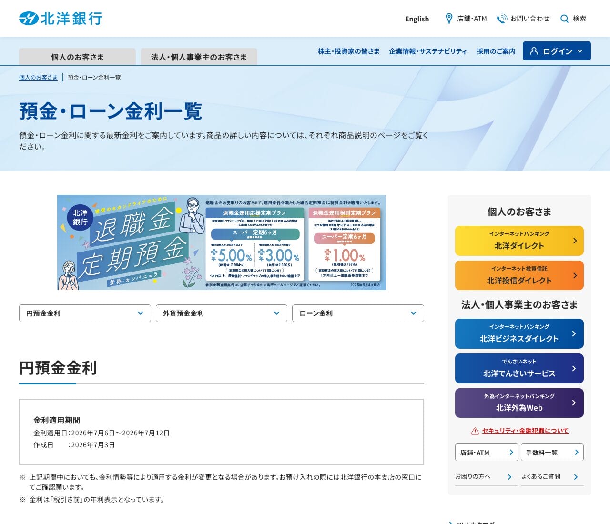The height and width of the screenshot is (524, 610).
Task: Click the user icon on ログイン button
Action: (x=534, y=51)
